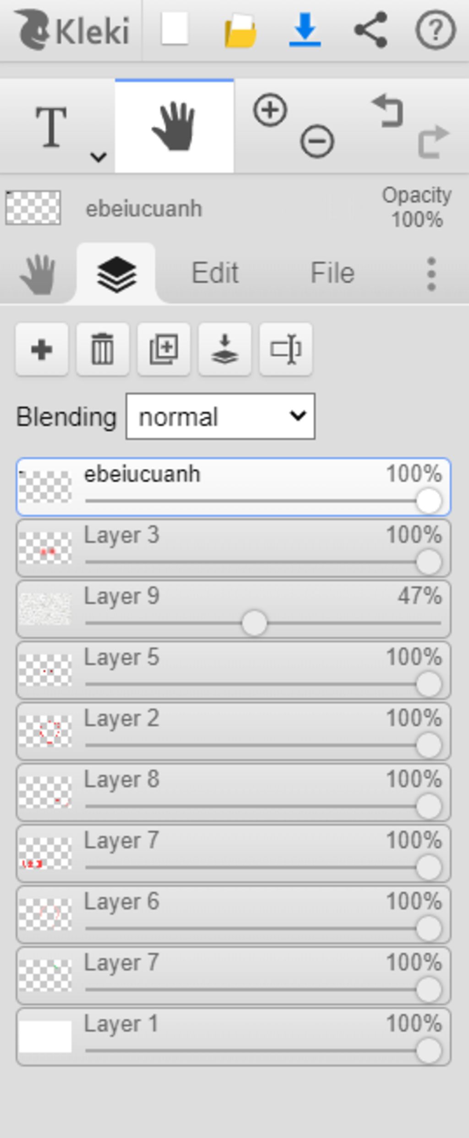Viewport: 469px width, 1138px height.
Task: Switch to the File tab
Action: [333, 273]
